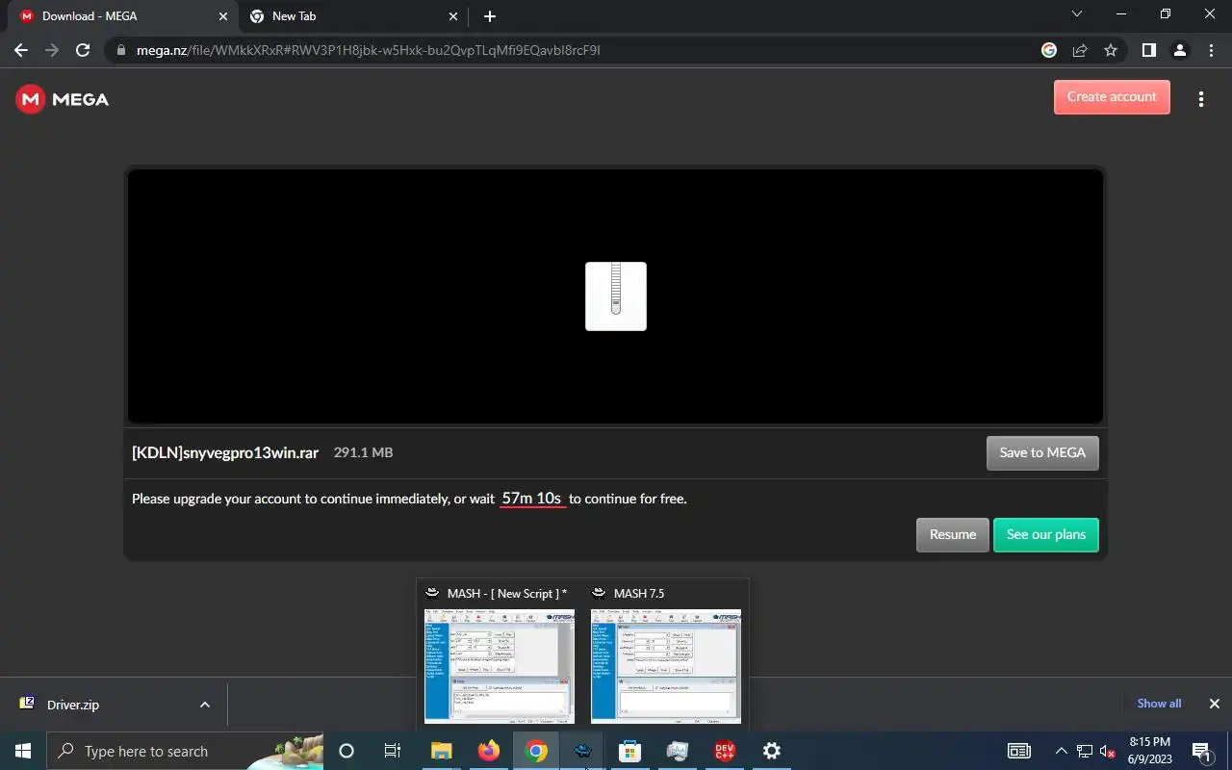Screen dimensions: 1232x770
Task: Close the Download - MEGA tab
Action: pyautogui.click(x=223, y=16)
